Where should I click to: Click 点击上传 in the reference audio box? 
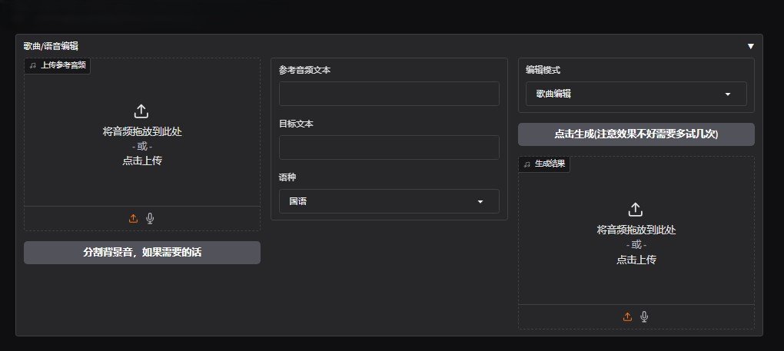(141, 161)
